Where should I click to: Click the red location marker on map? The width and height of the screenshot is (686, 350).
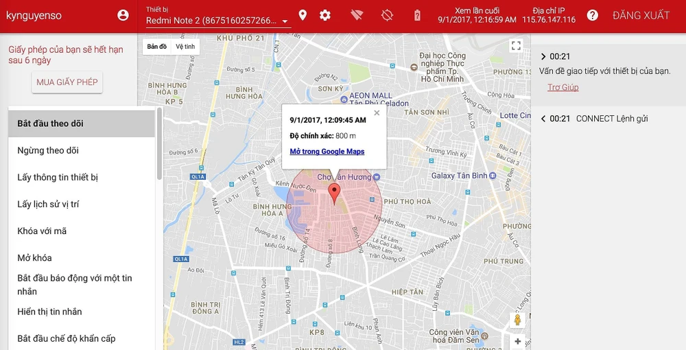pyautogui.click(x=334, y=194)
